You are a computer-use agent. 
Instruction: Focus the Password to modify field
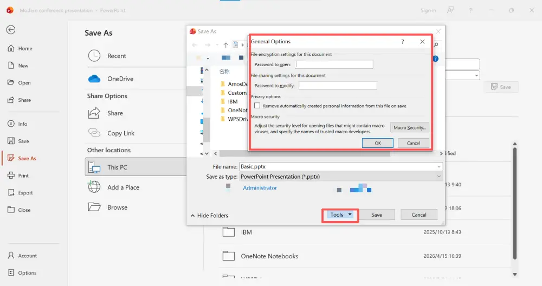click(338, 86)
